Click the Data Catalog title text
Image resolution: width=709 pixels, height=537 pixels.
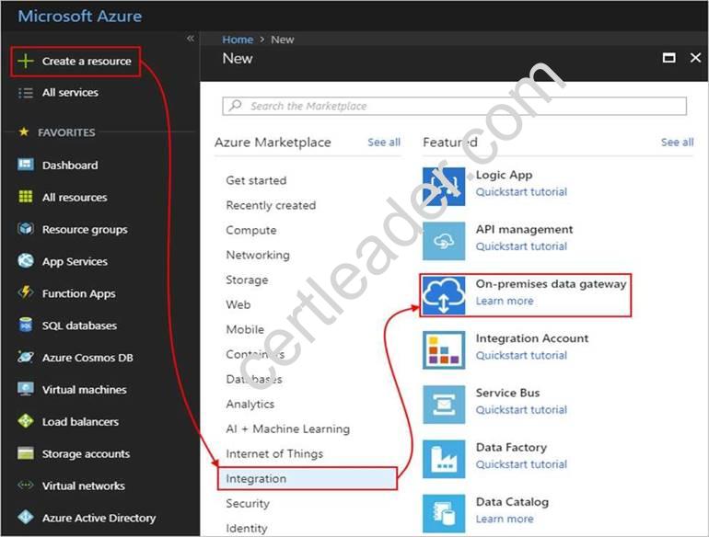click(512, 502)
